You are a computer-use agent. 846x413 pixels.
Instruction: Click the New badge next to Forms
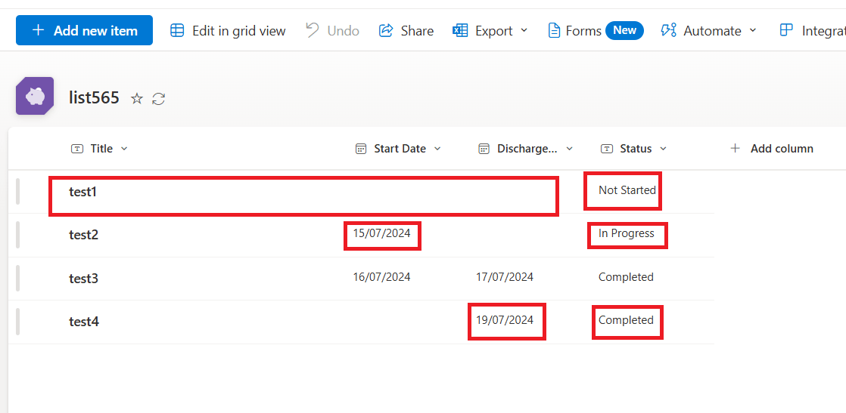tap(624, 30)
